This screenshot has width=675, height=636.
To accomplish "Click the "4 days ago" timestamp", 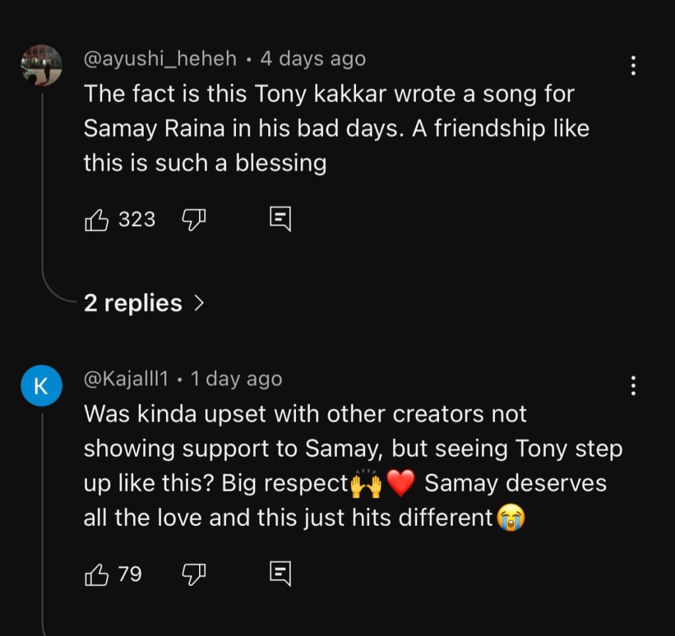I will 313,59.
